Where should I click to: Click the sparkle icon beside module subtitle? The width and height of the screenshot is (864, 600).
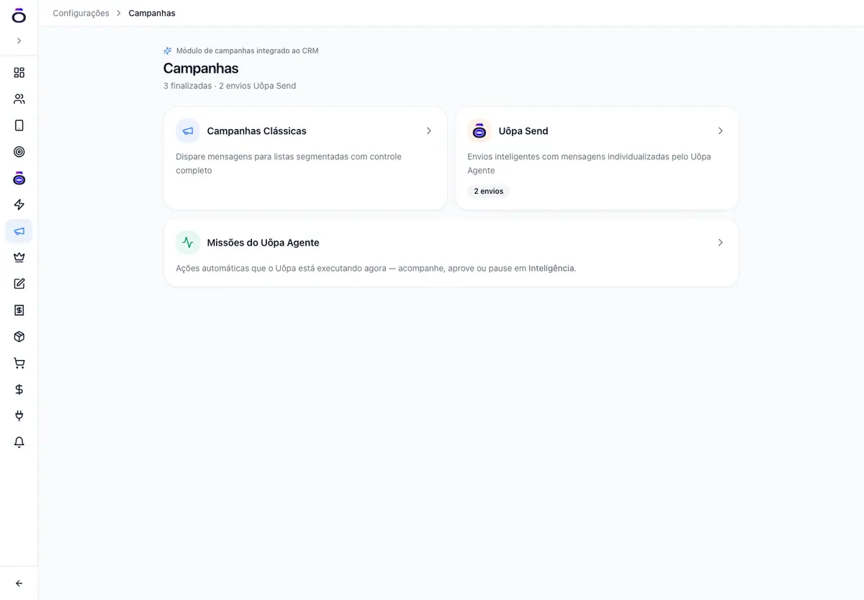(x=168, y=51)
